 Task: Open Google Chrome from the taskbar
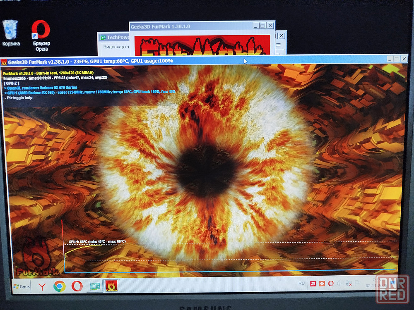tap(59, 286)
